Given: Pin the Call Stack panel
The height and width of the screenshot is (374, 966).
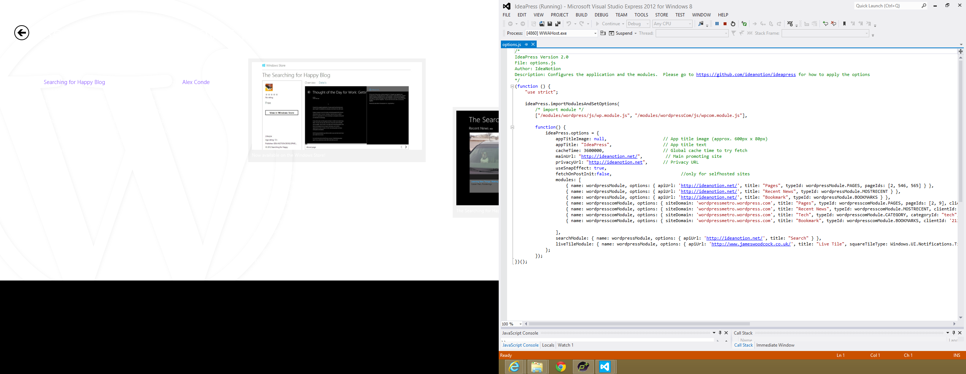Looking at the screenshot, I should tap(954, 333).
